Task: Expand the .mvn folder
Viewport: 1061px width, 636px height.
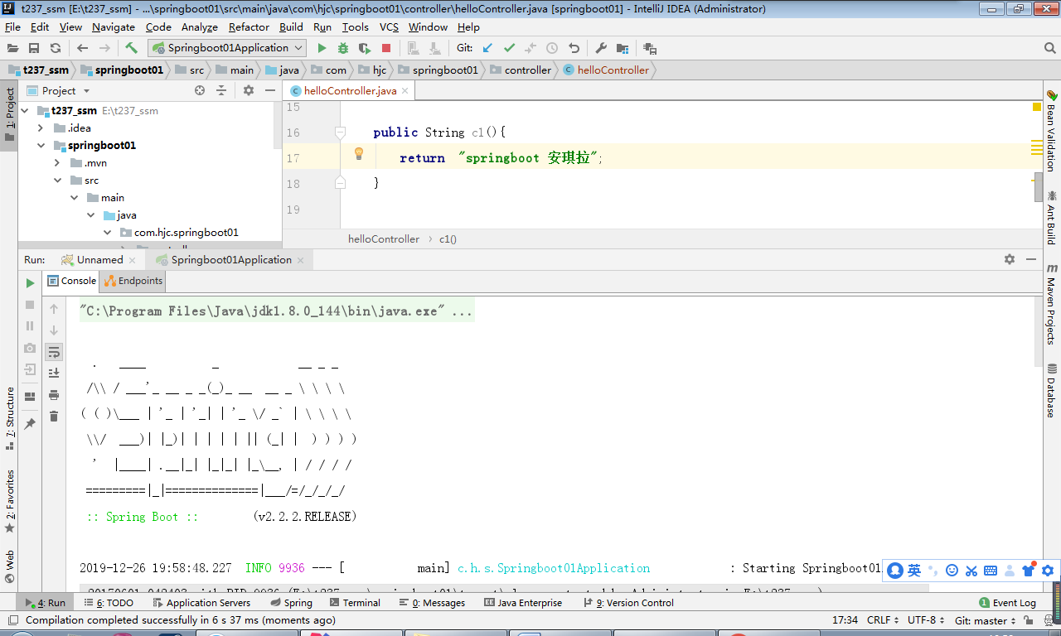Action: pyautogui.click(x=57, y=163)
